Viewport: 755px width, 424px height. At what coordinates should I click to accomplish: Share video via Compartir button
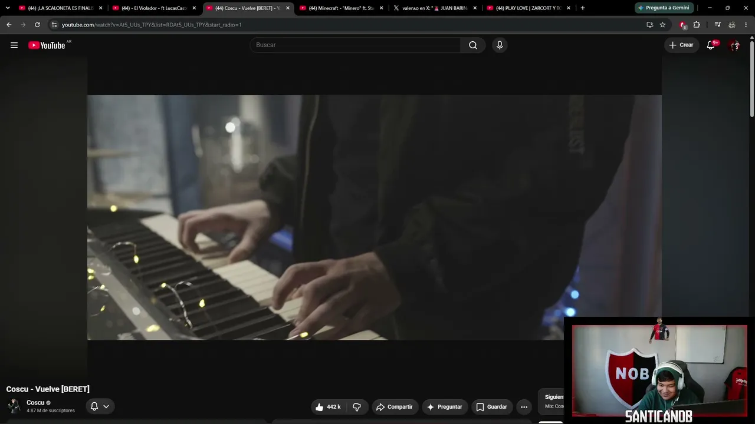coord(395,407)
